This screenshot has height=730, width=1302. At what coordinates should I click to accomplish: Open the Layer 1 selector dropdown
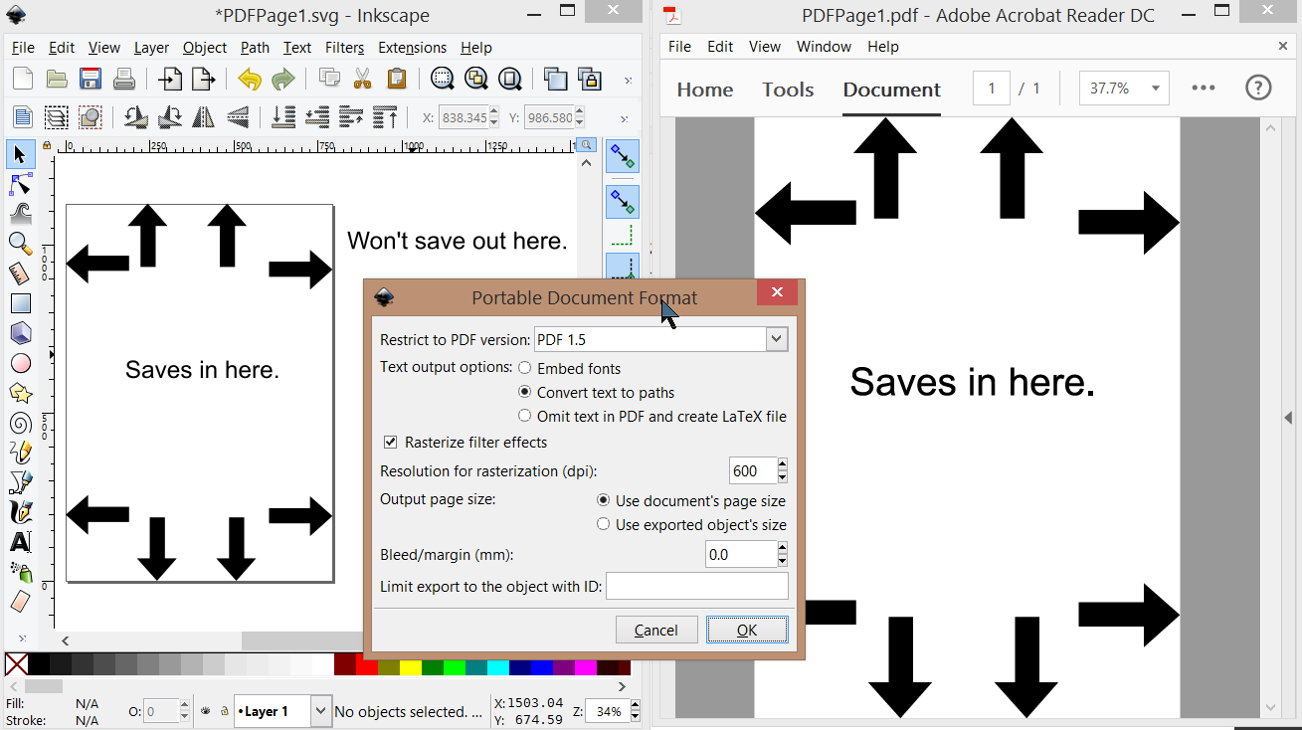(320, 711)
